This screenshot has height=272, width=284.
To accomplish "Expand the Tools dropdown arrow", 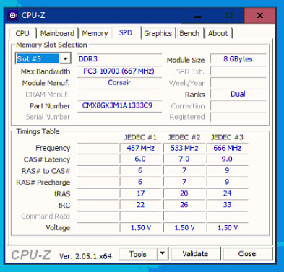I will (x=163, y=253).
